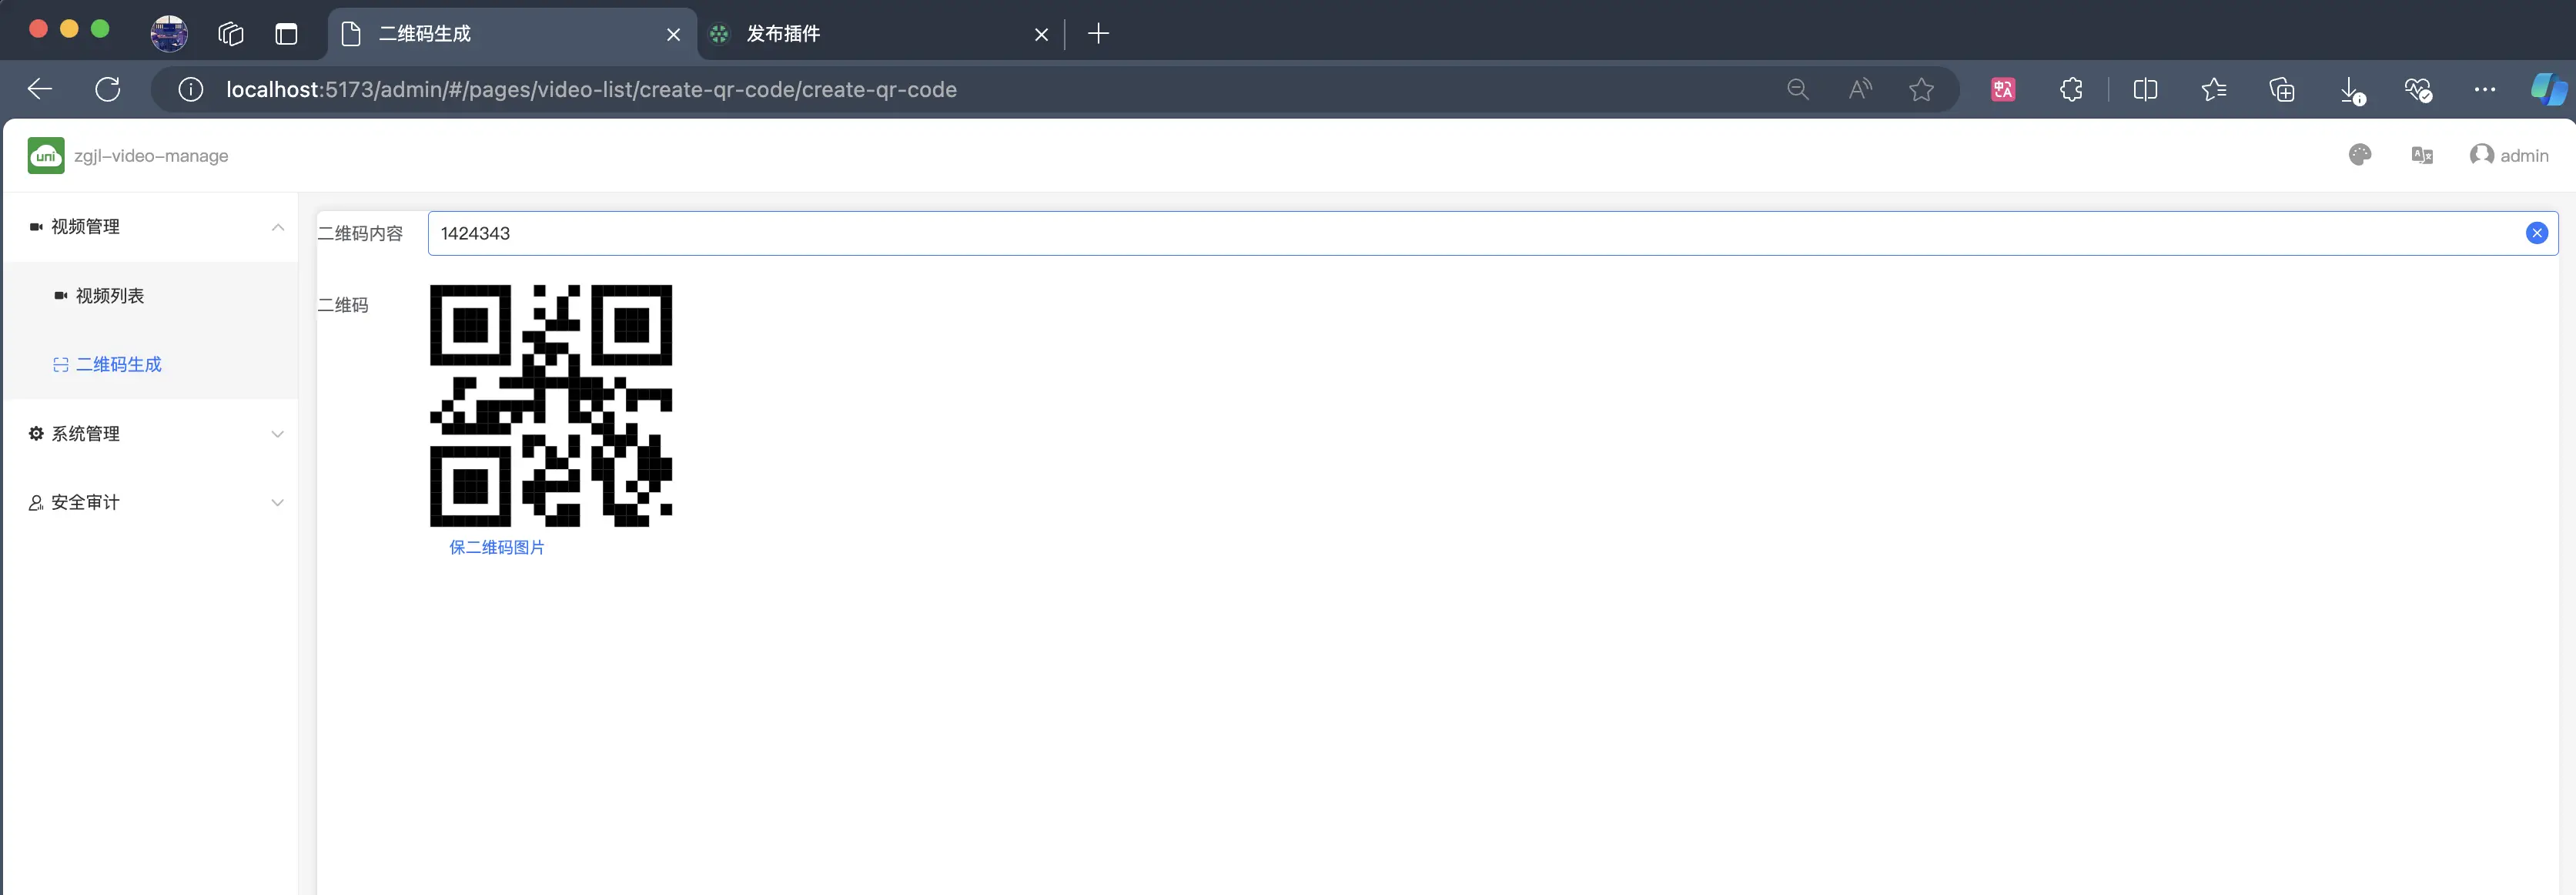Image resolution: width=2576 pixels, height=895 pixels.
Task: Switch interface language icon
Action: coord(2422,155)
